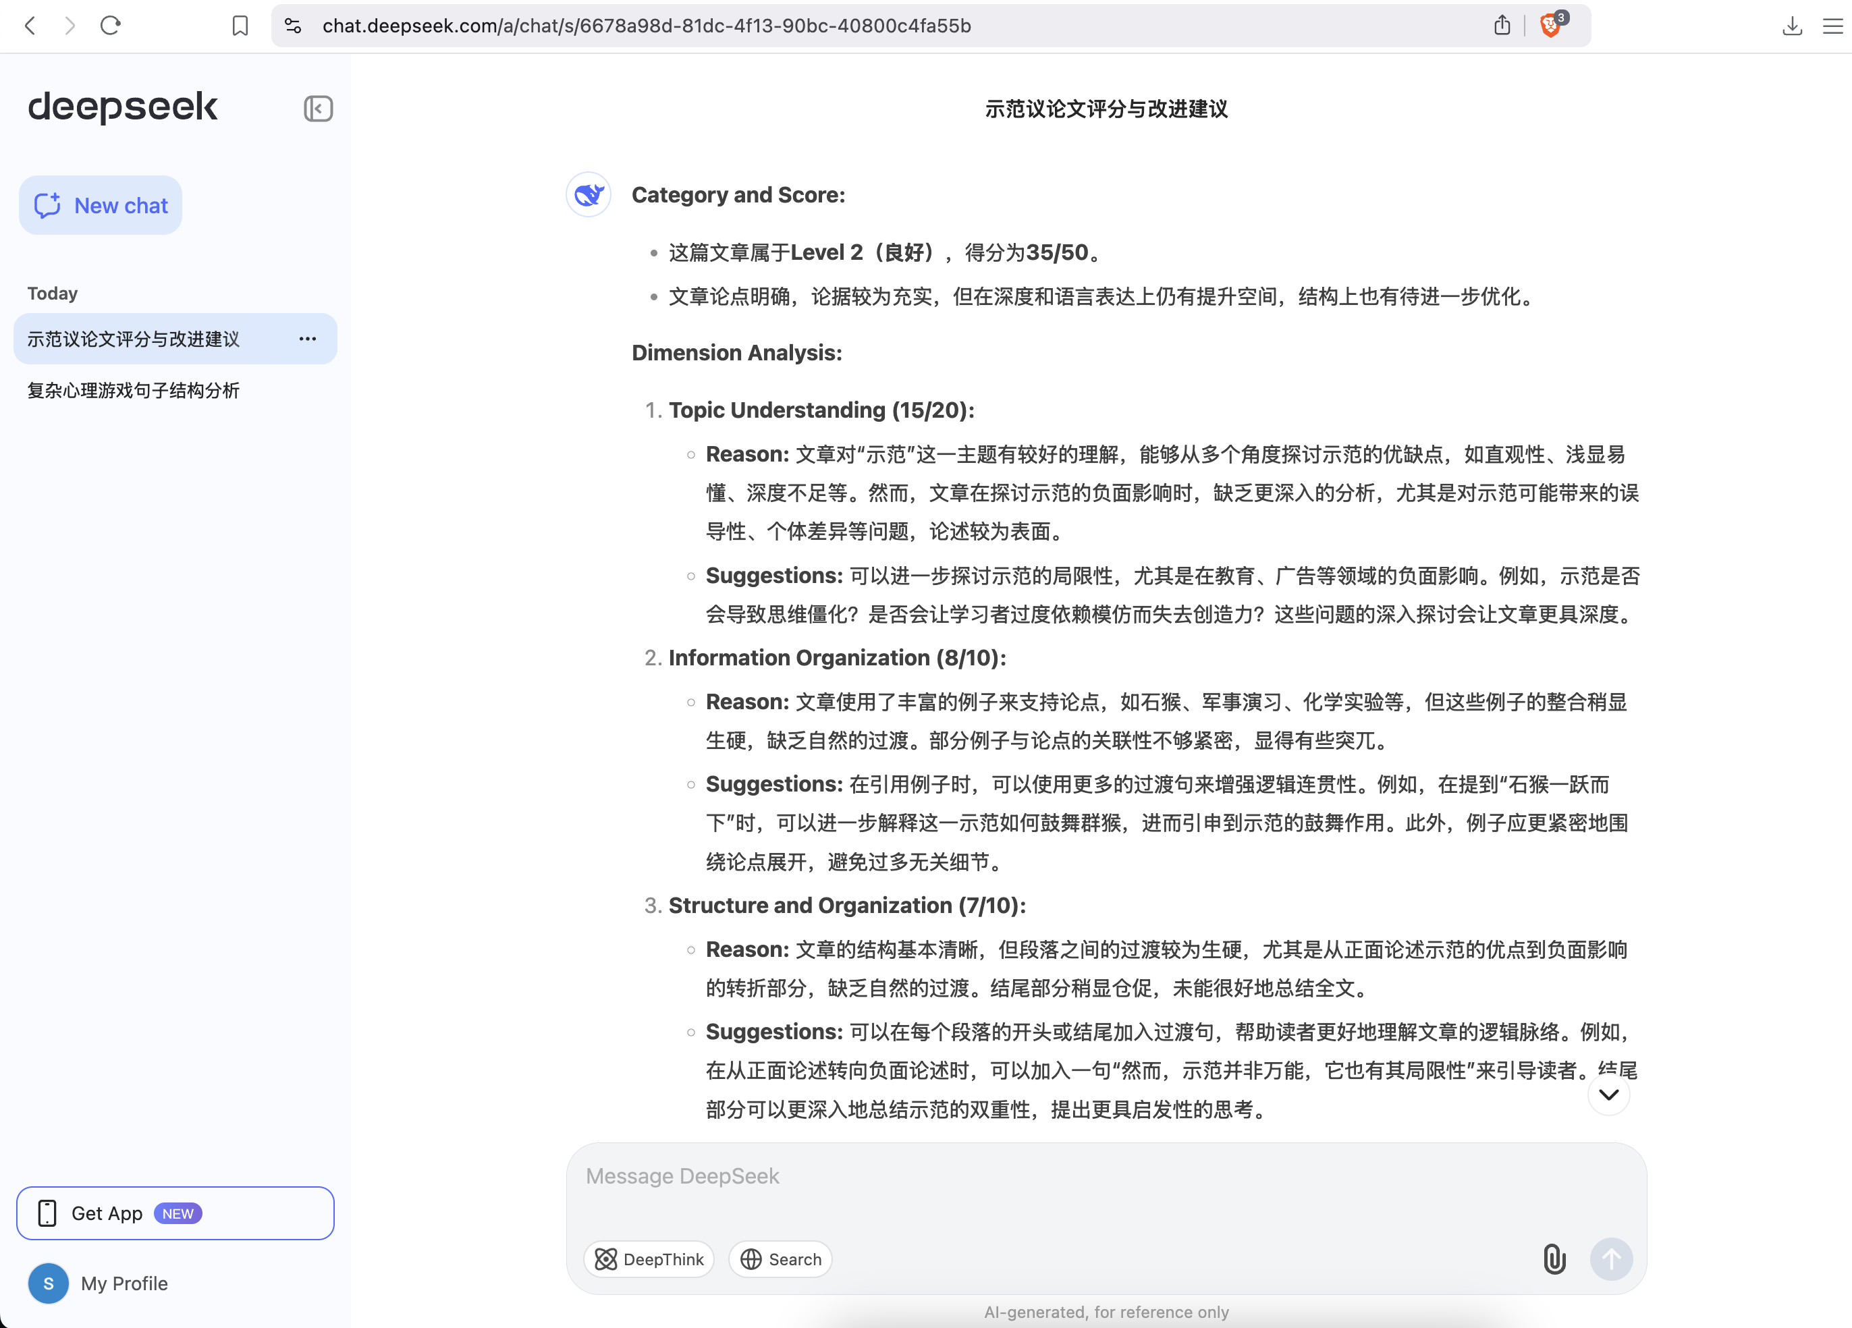The width and height of the screenshot is (1852, 1328).
Task: Start a New chat
Action: point(101,205)
